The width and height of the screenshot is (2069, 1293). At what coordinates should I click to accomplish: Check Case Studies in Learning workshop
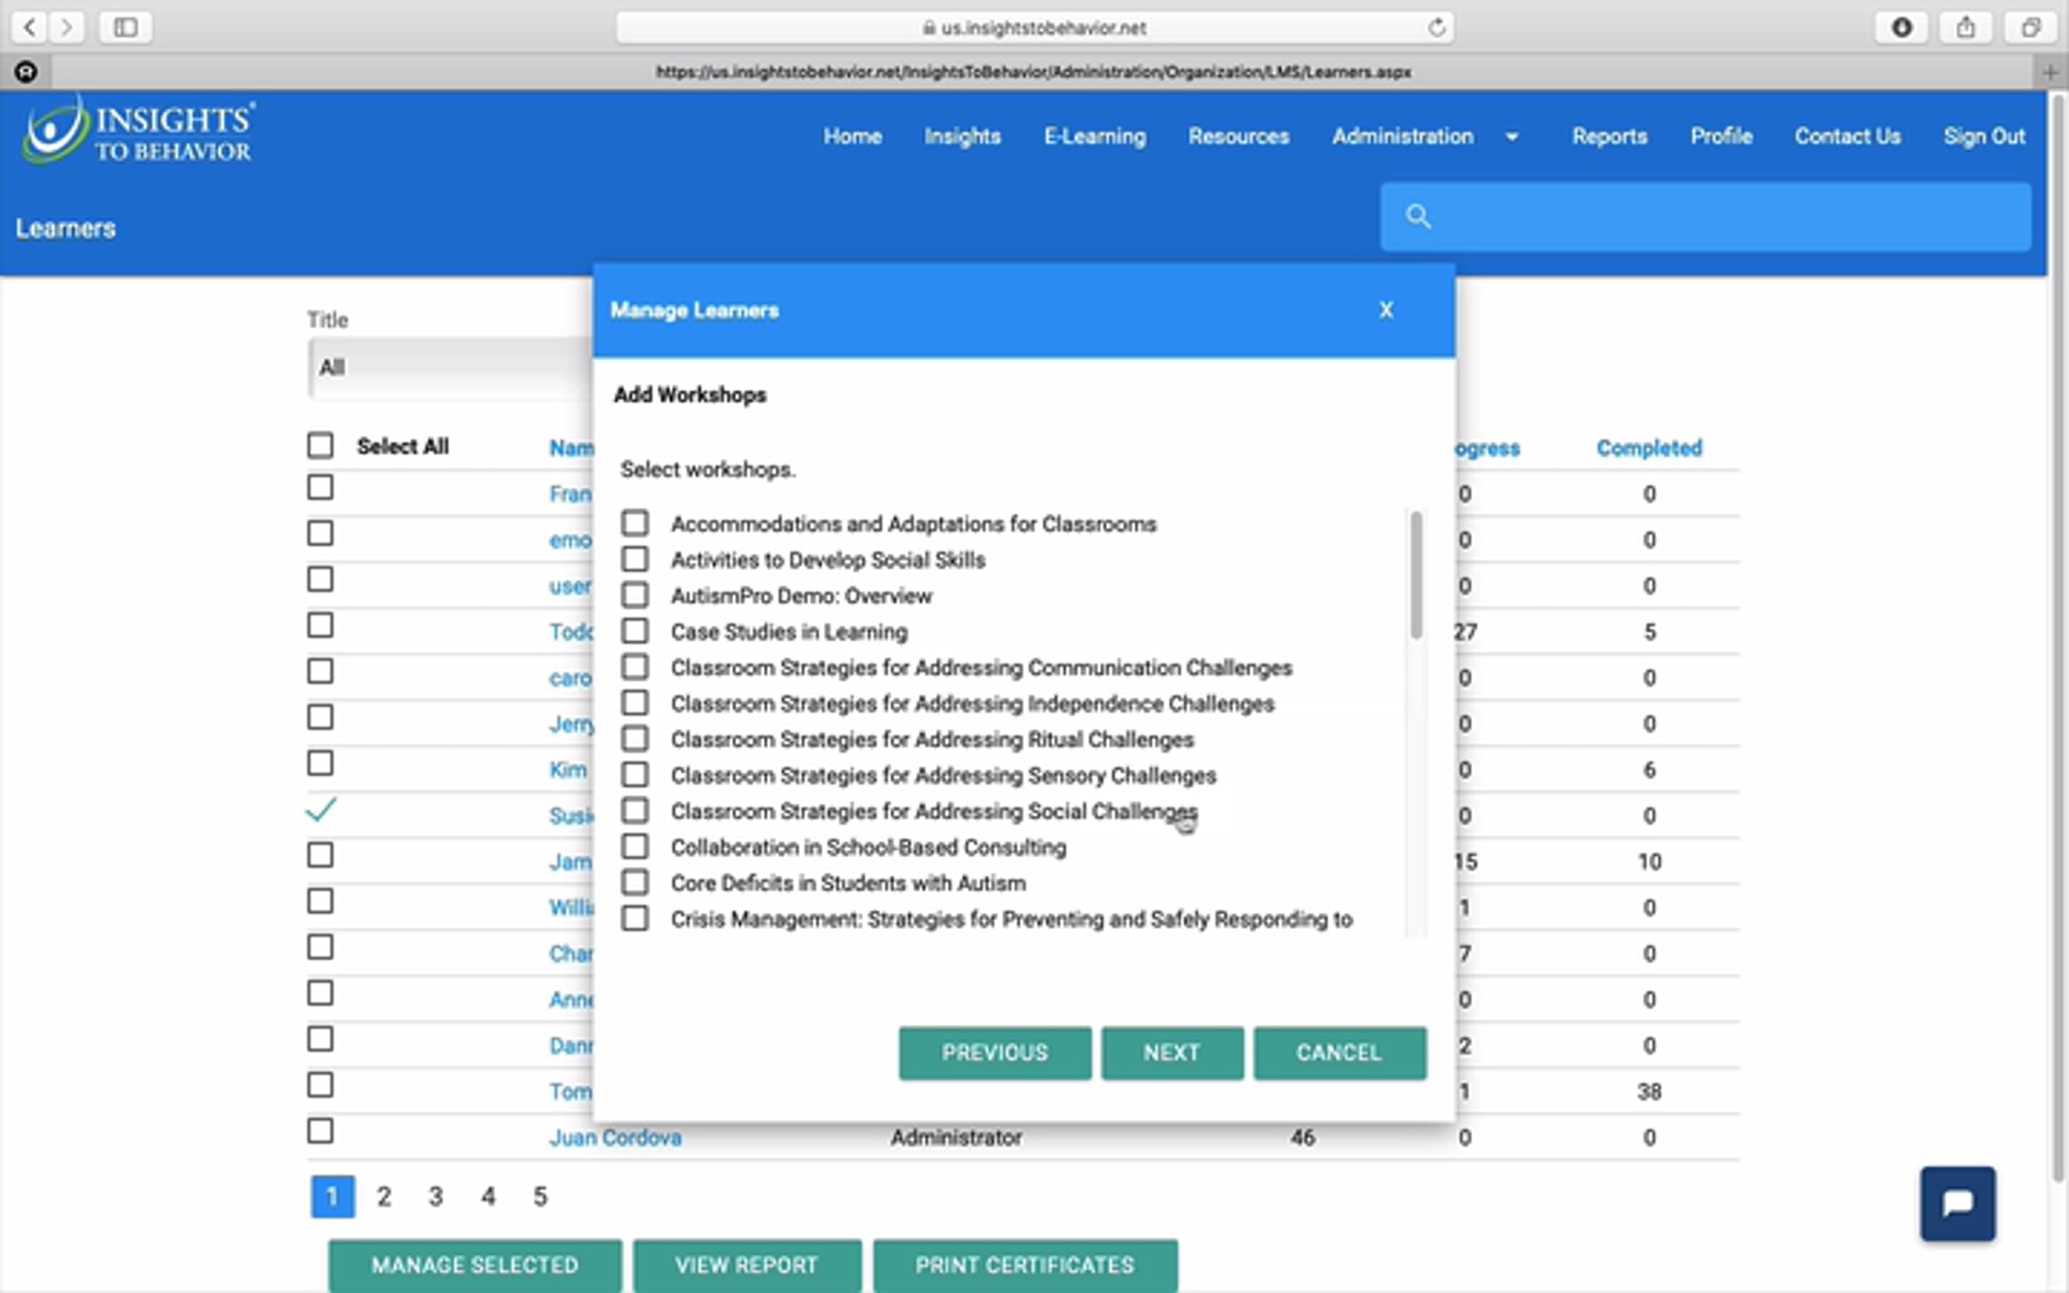coord(635,631)
